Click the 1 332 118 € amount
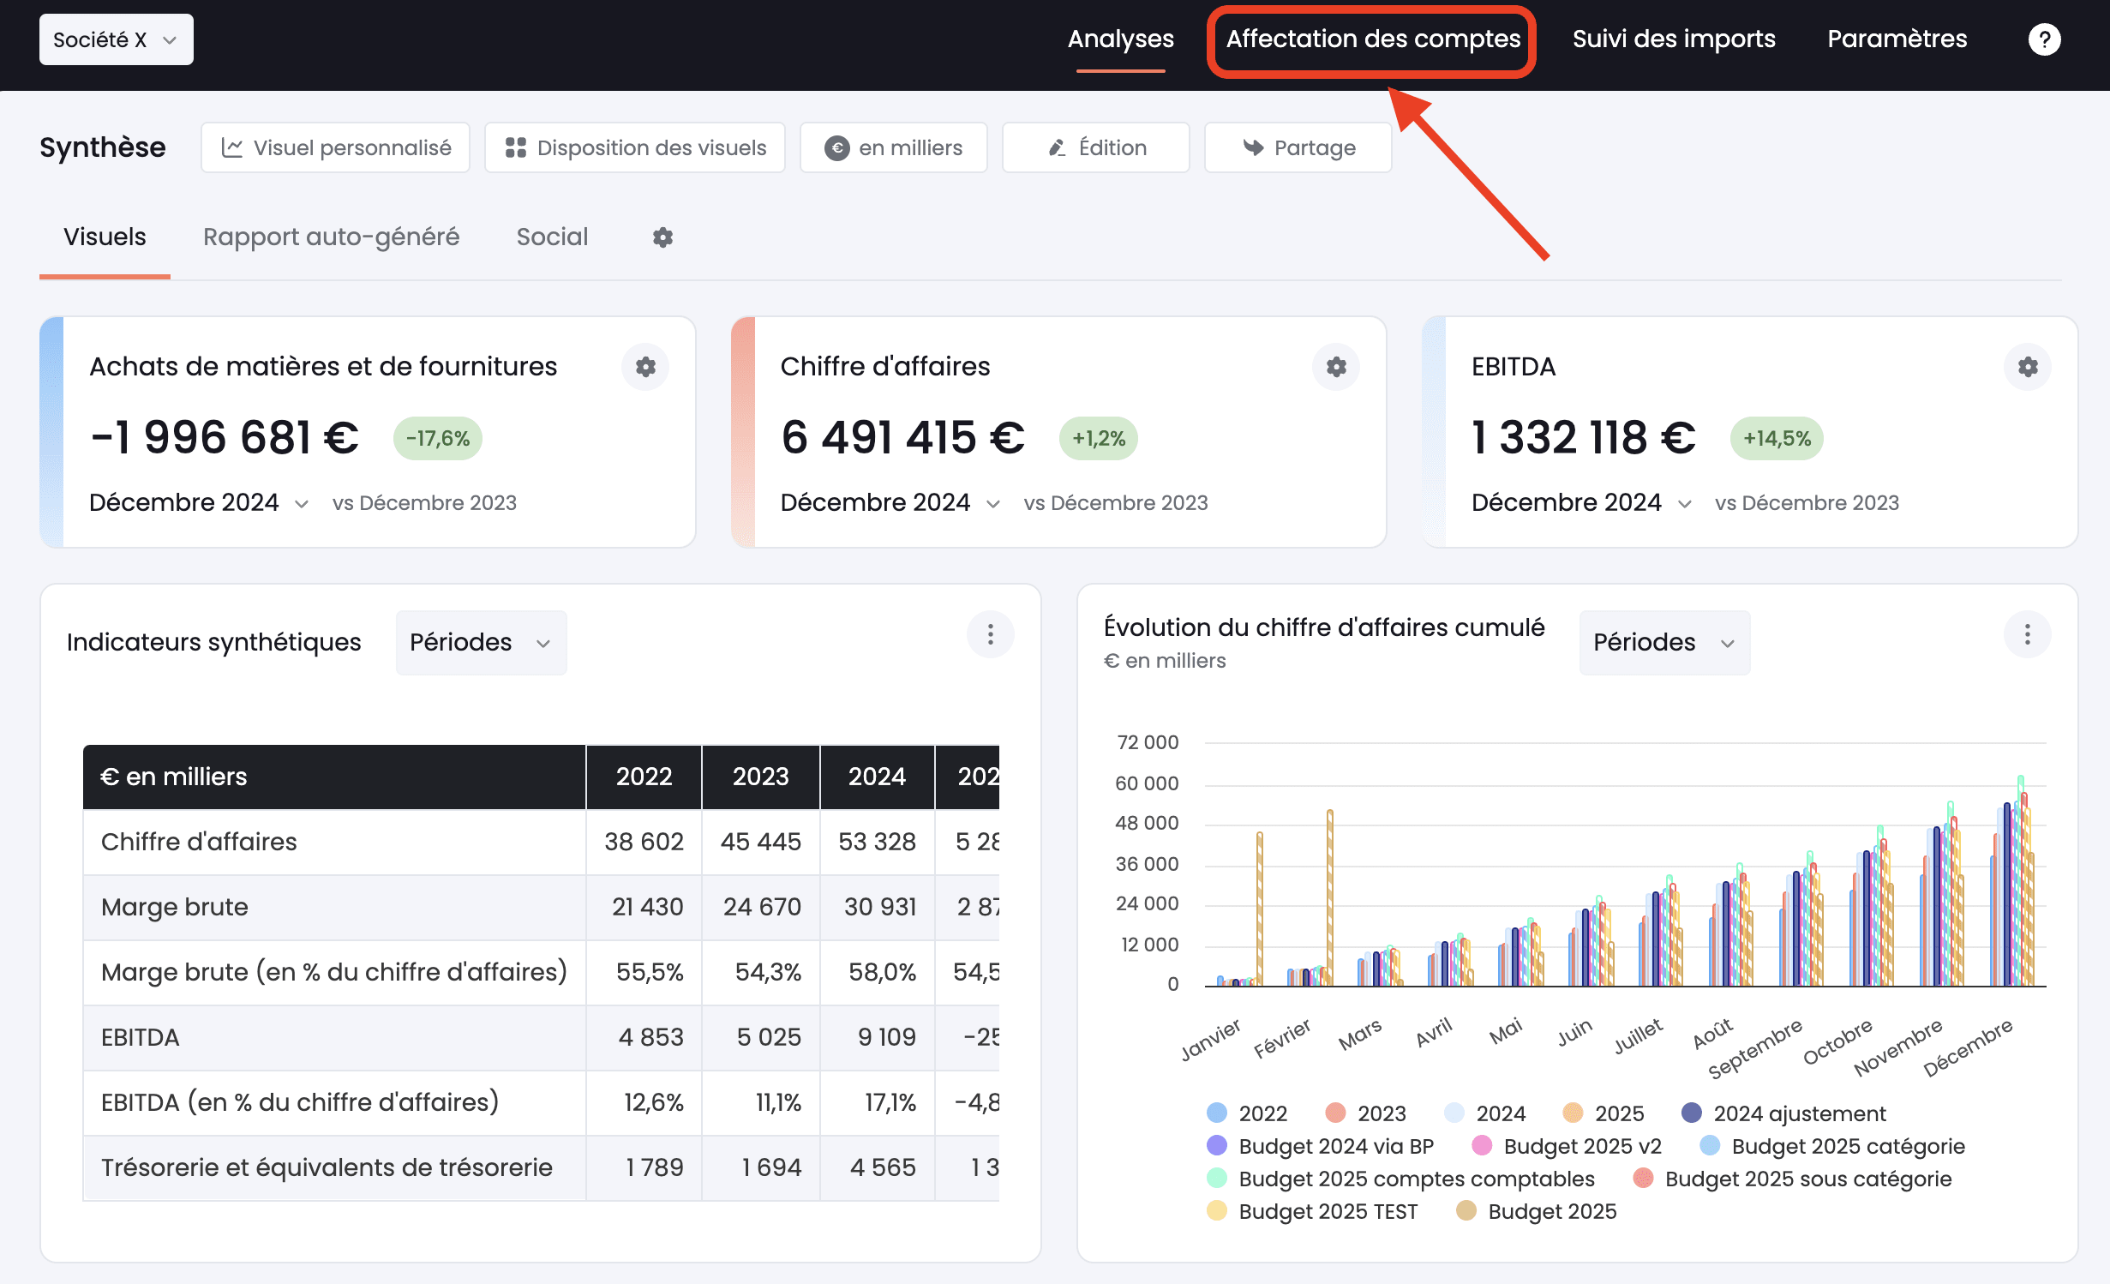This screenshot has height=1284, width=2110. click(1584, 437)
